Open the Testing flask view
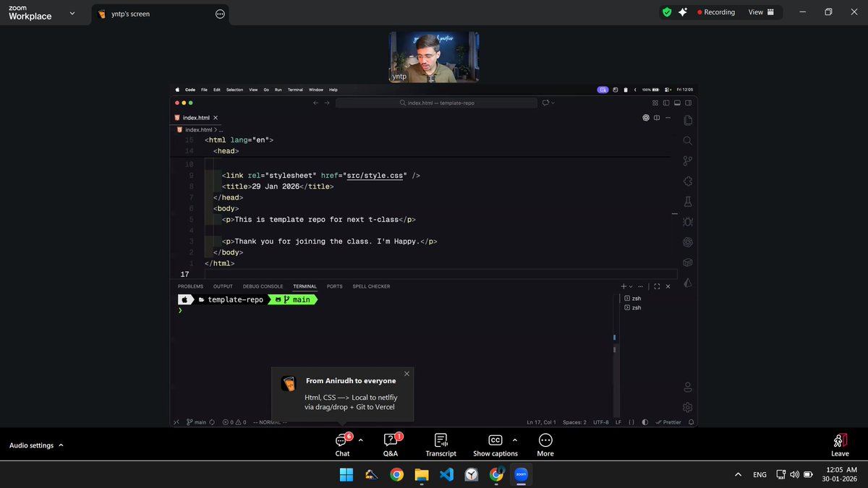This screenshot has width=868, height=488. pyautogui.click(x=688, y=202)
